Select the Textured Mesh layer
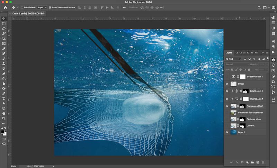The width and height of the screenshot is (277, 168). pos(254,119)
